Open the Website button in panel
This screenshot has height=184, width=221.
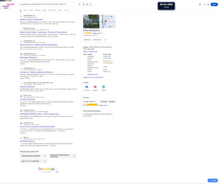coord(88,40)
